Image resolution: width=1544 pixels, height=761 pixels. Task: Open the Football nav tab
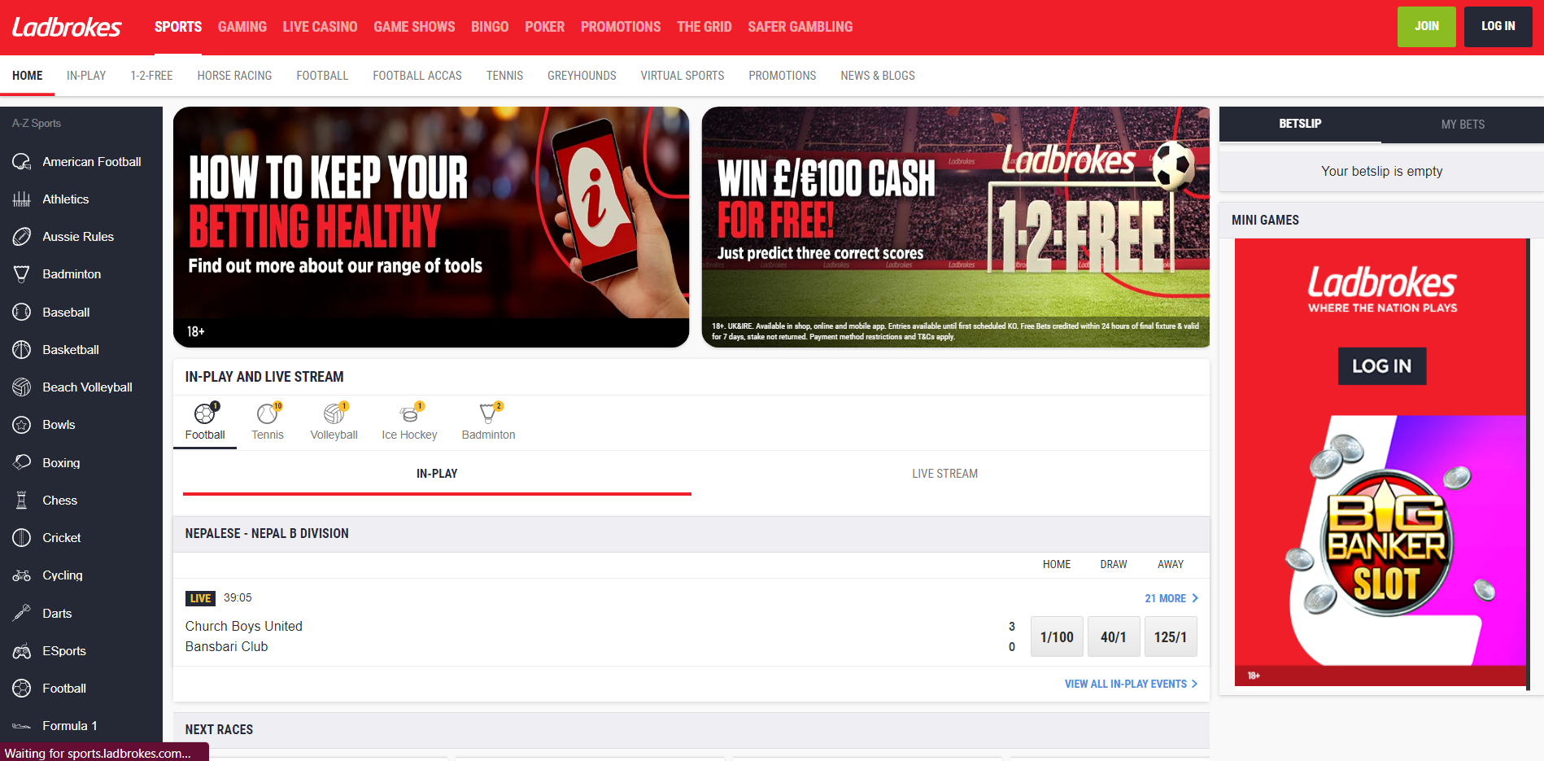pyautogui.click(x=322, y=76)
